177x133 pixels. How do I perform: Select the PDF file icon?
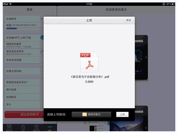(x=89, y=62)
